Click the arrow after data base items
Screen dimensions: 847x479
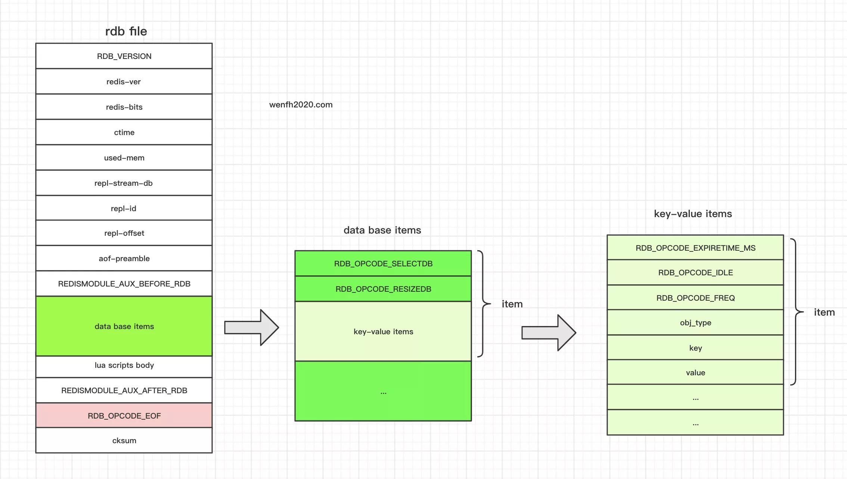tap(251, 327)
